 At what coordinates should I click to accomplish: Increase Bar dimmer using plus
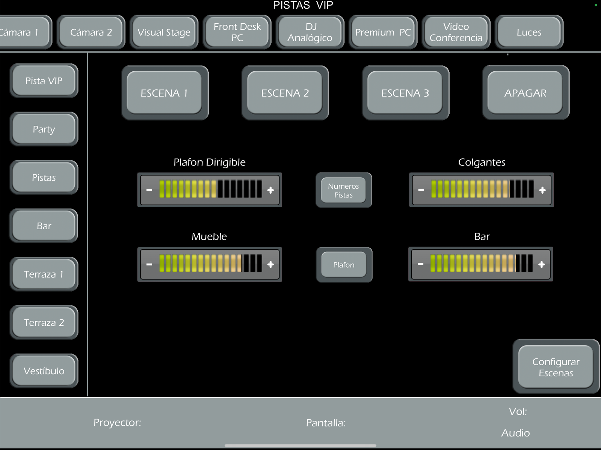[542, 265]
